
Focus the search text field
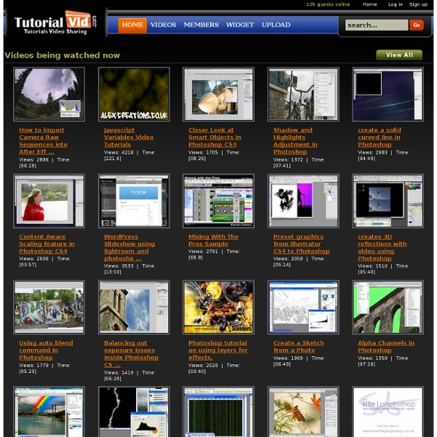(377, 25)
